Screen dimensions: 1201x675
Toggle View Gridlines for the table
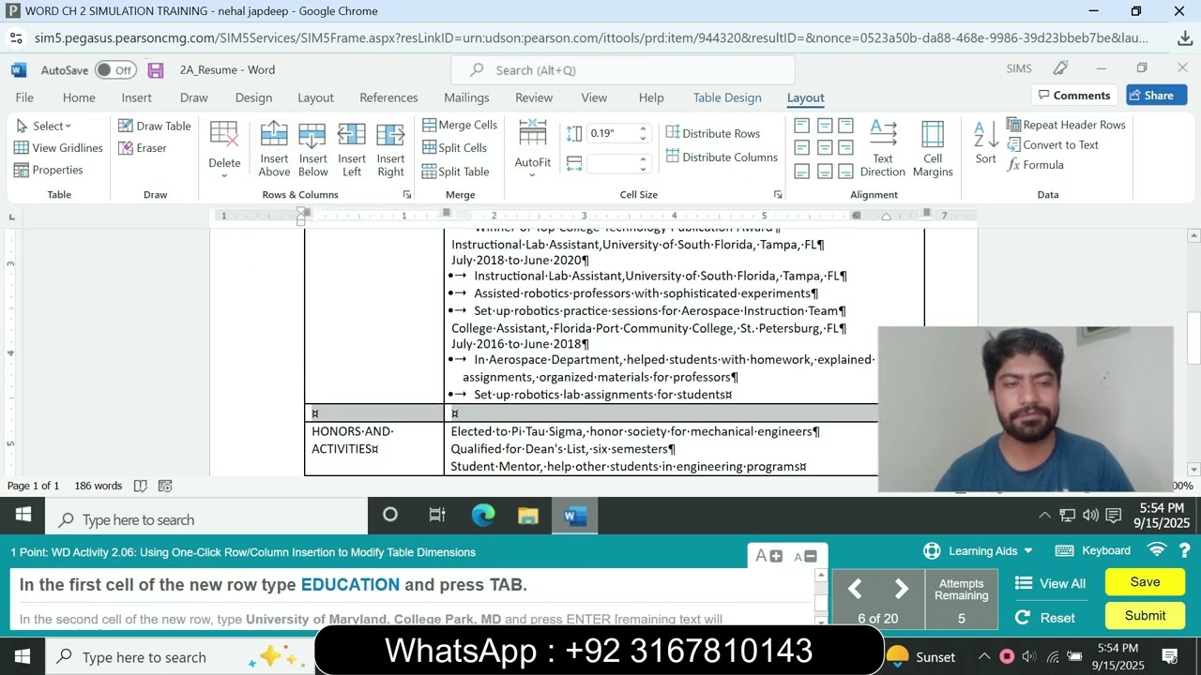point(58,147)
